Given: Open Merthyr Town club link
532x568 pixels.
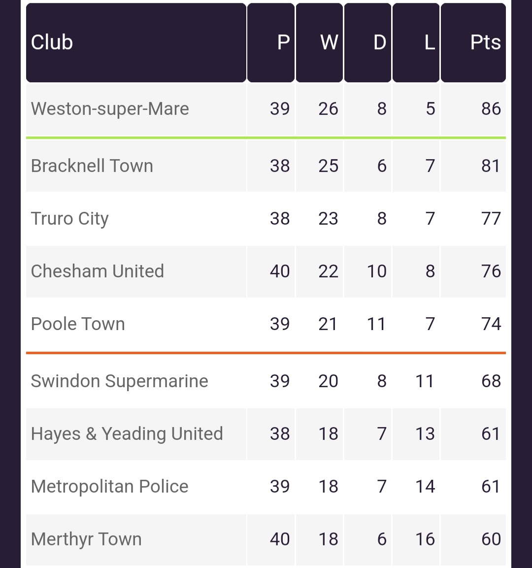Looking at the screenshot, I should 86,539.
